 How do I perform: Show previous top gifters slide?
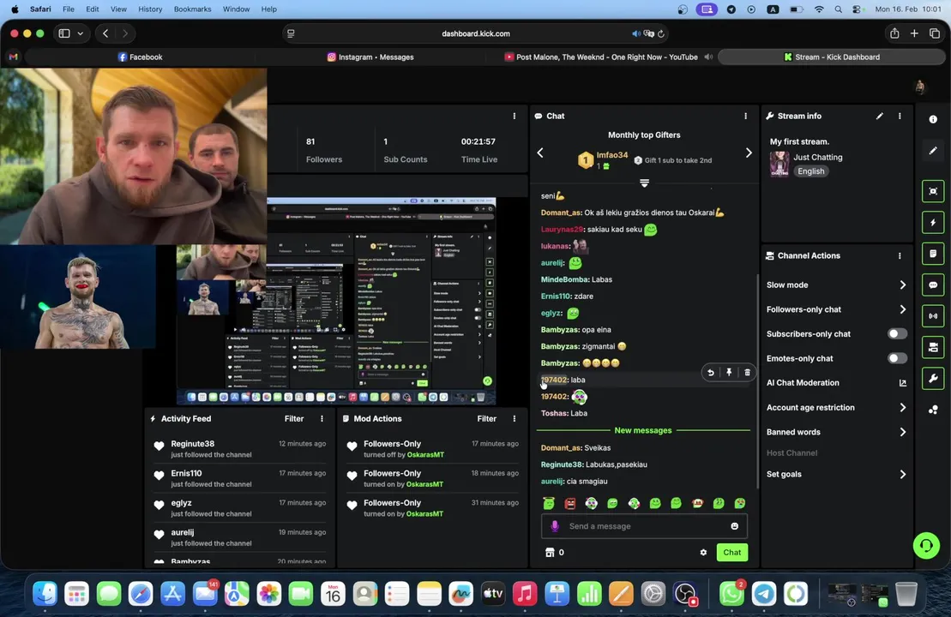(x=540, y=153)
